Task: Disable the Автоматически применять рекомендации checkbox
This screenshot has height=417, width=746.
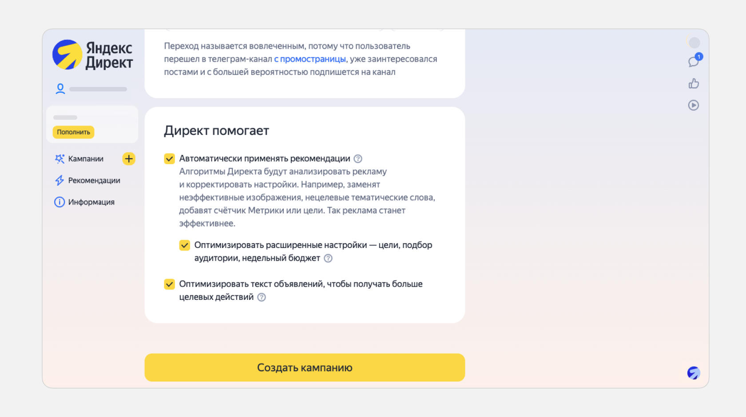Action: pos(169,158)
